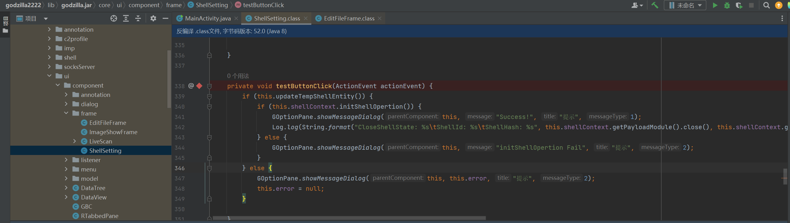Start debugging with the bug icon
The image size is (790, 223).
click(x=727, y=5)
